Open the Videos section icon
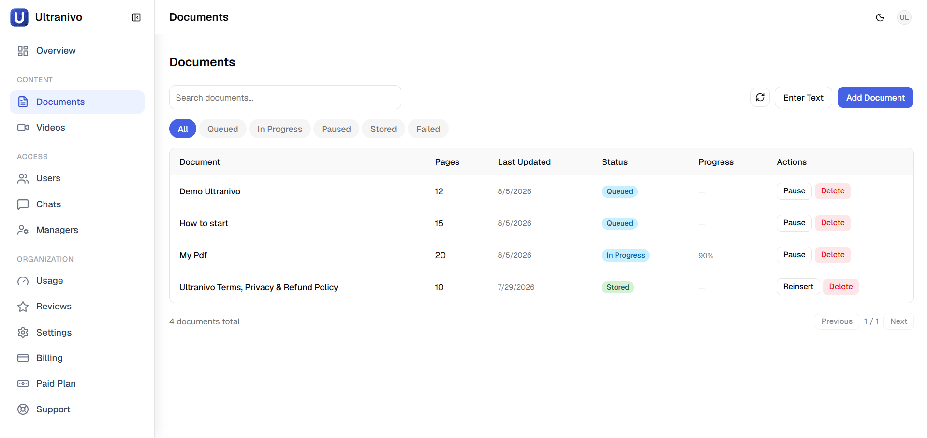 click(x=23, y=128)
